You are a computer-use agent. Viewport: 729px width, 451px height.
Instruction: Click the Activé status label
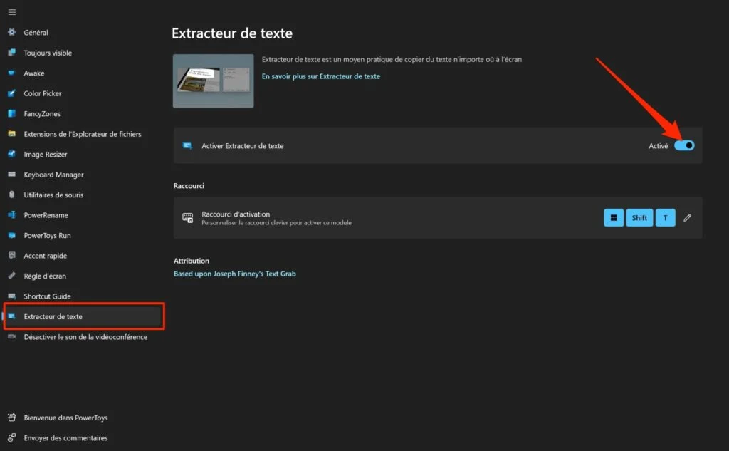coord(659,145)
